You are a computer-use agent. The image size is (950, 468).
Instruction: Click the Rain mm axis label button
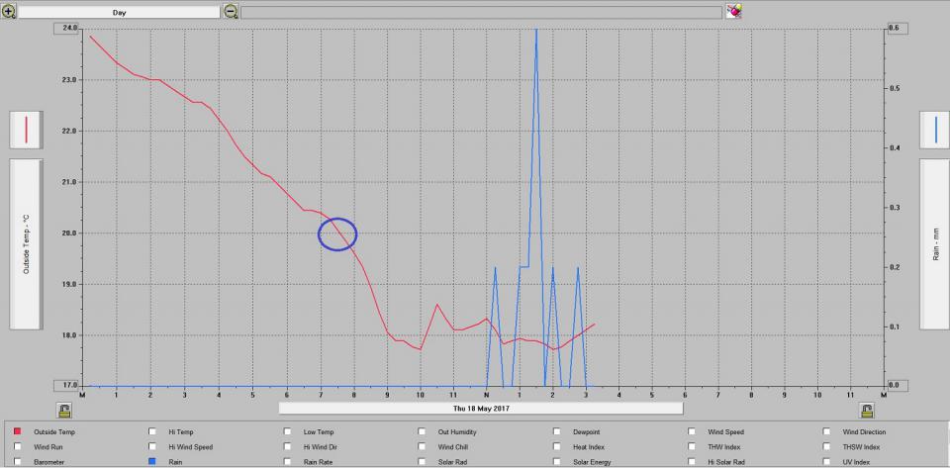pyautogui.click(x=935, y=244)
